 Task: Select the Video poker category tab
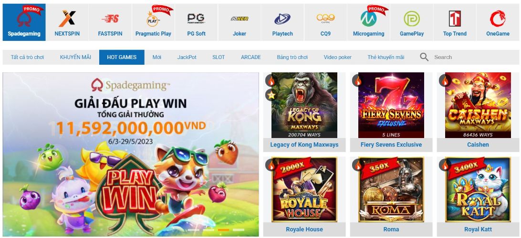[x=338, y=57]
